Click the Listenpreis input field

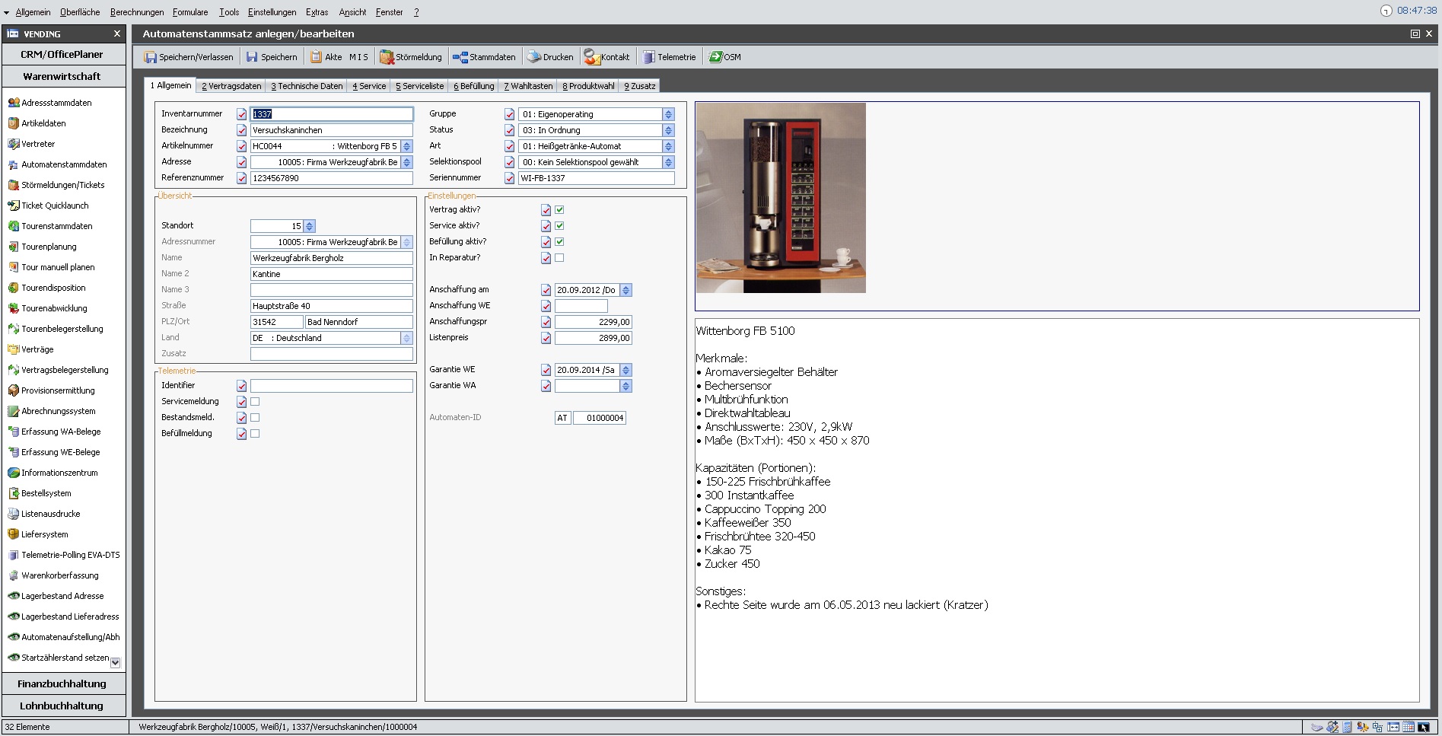[x=594, y=338]
